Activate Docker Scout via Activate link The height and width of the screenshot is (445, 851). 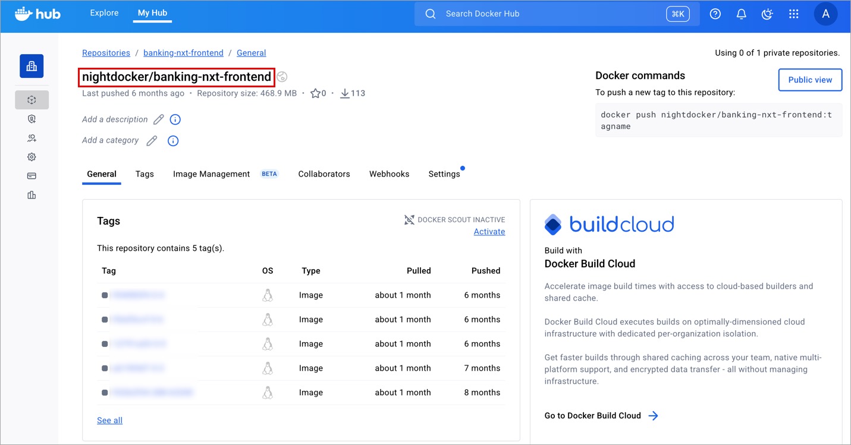[489, 232]
